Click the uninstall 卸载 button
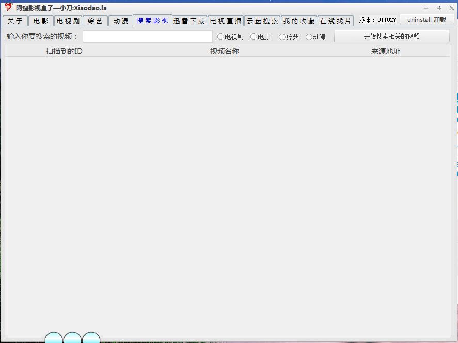458x343 pixels. click(x=427, y=20)
